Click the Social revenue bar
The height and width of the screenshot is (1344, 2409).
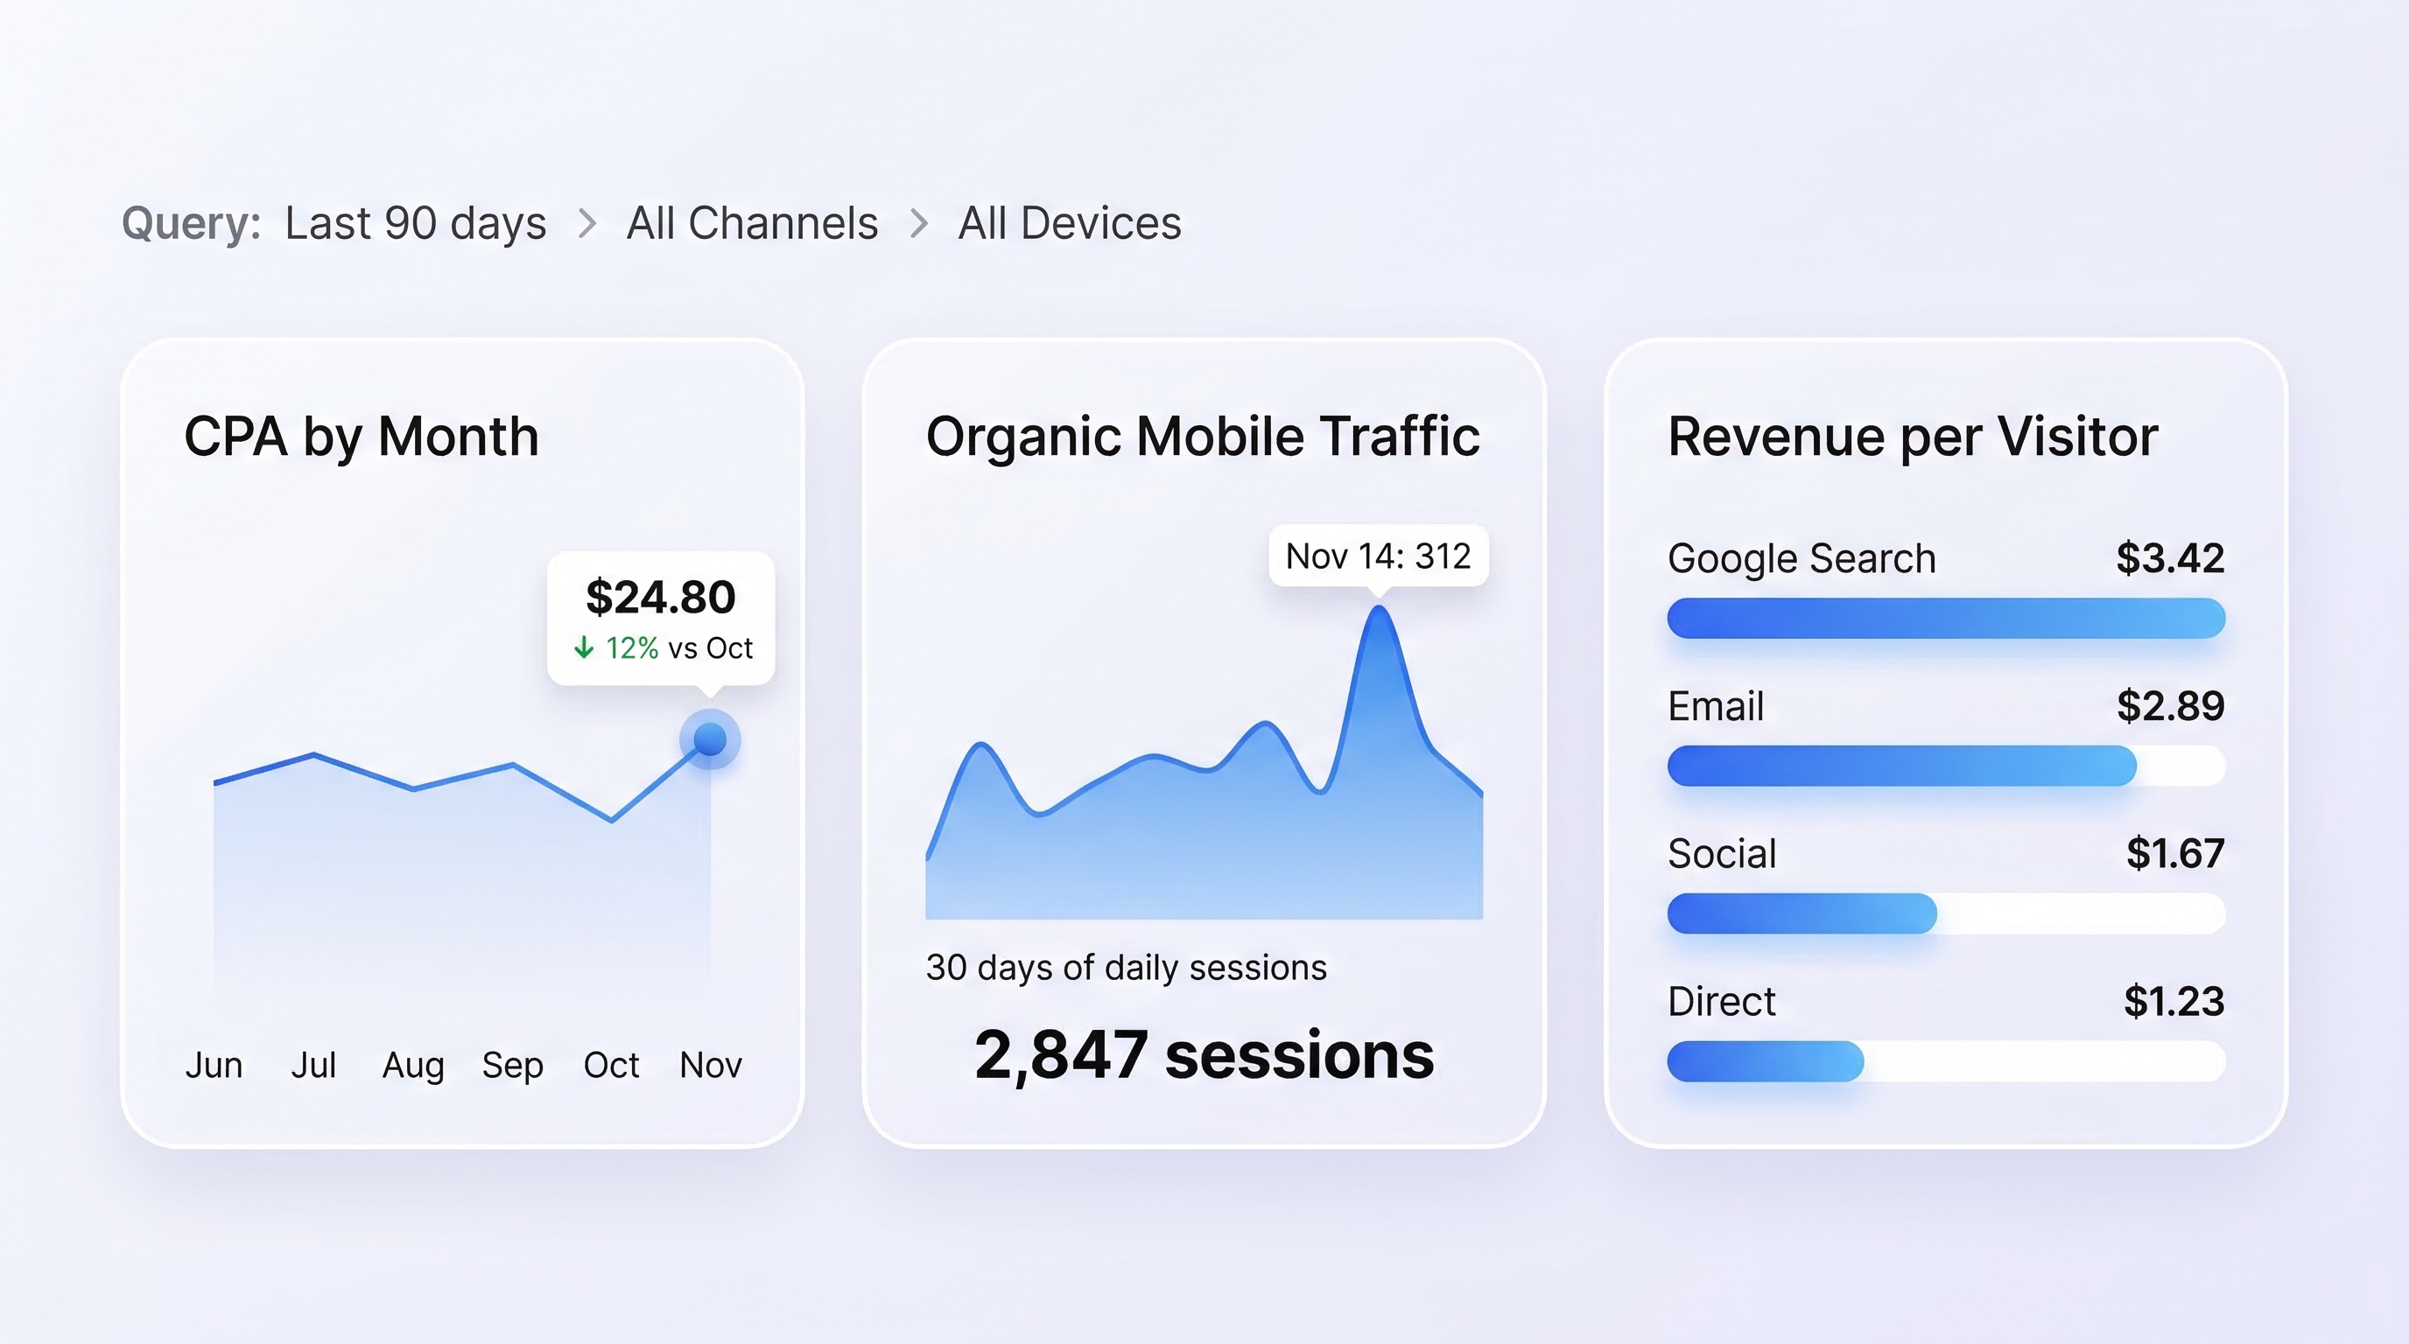click(1946, 913)
